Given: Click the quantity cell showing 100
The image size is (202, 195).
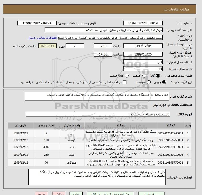Looking at the screenshot, I should [x=46, y=140].
